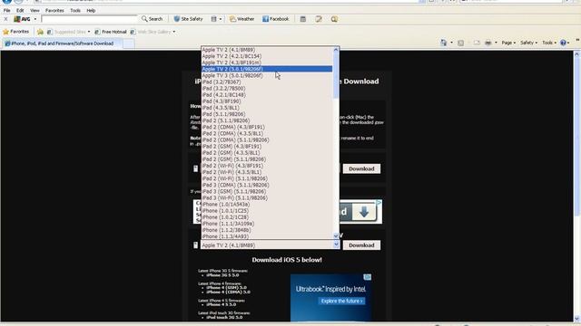Image resolution: width=581 pixels, height=326 pixels.
Task: Click the dropdown list scrollbar thumb
Action: click(336, 75)
